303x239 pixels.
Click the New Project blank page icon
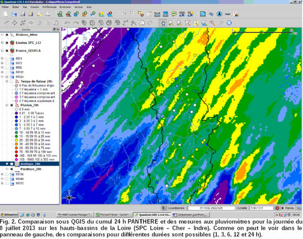[6, 14]
